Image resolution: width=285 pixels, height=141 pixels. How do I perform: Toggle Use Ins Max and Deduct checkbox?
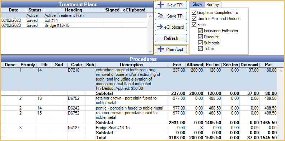(x=194, y=19)
